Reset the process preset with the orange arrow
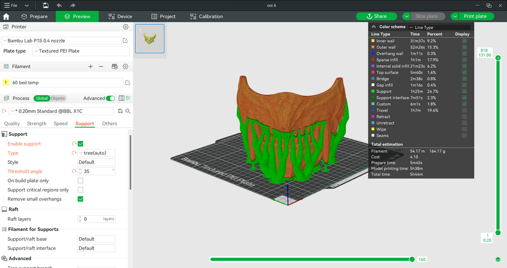The width and height of the screenshot is (507, 268). coord(4,111)
